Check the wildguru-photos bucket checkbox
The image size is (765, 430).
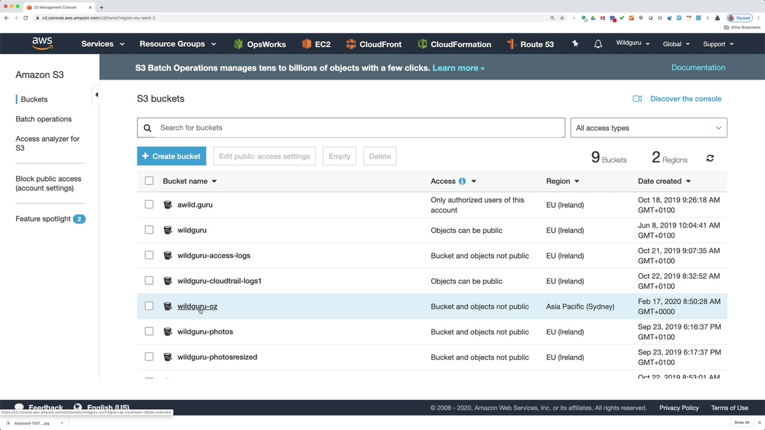pos(149,331)
